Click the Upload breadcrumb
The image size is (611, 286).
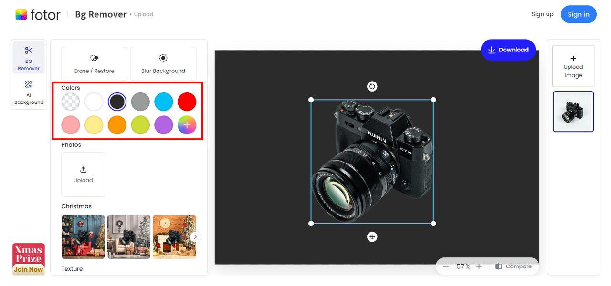click(x=144, y=14)
